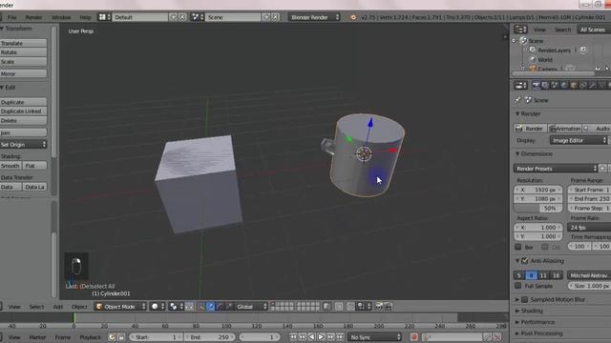The image size is (611, 343).
Task: Open the timeline Playback menu
Action: click(90, 337)
